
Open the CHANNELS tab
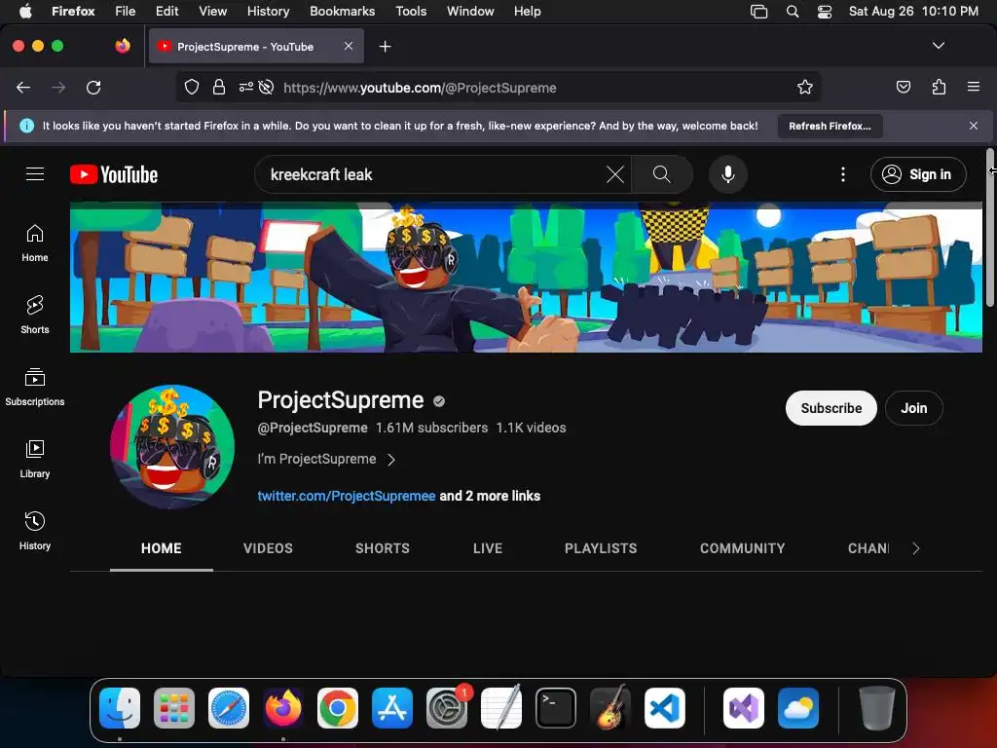(x=868, y=548)
